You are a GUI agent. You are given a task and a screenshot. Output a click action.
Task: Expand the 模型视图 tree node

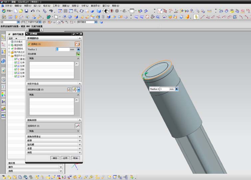tap(9, 45)
